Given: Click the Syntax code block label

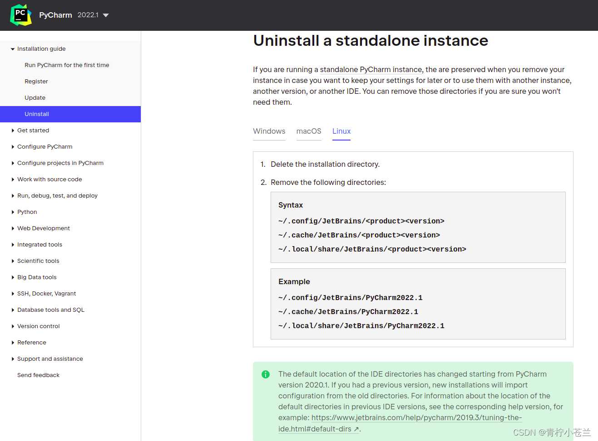Looking at the screenshot, I should 291,205.
